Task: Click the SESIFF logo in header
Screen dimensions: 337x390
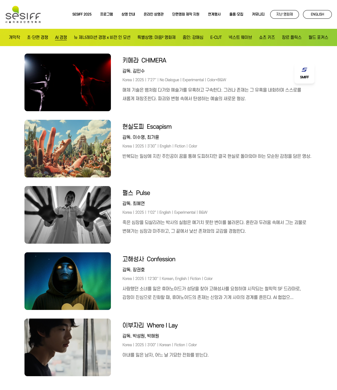Action: click(x=23, y=14)
